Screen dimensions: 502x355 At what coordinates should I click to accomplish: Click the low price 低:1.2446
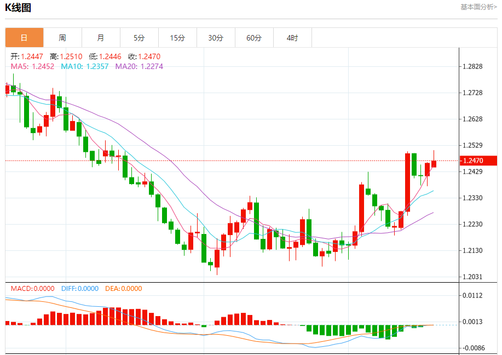click(105, 56)
